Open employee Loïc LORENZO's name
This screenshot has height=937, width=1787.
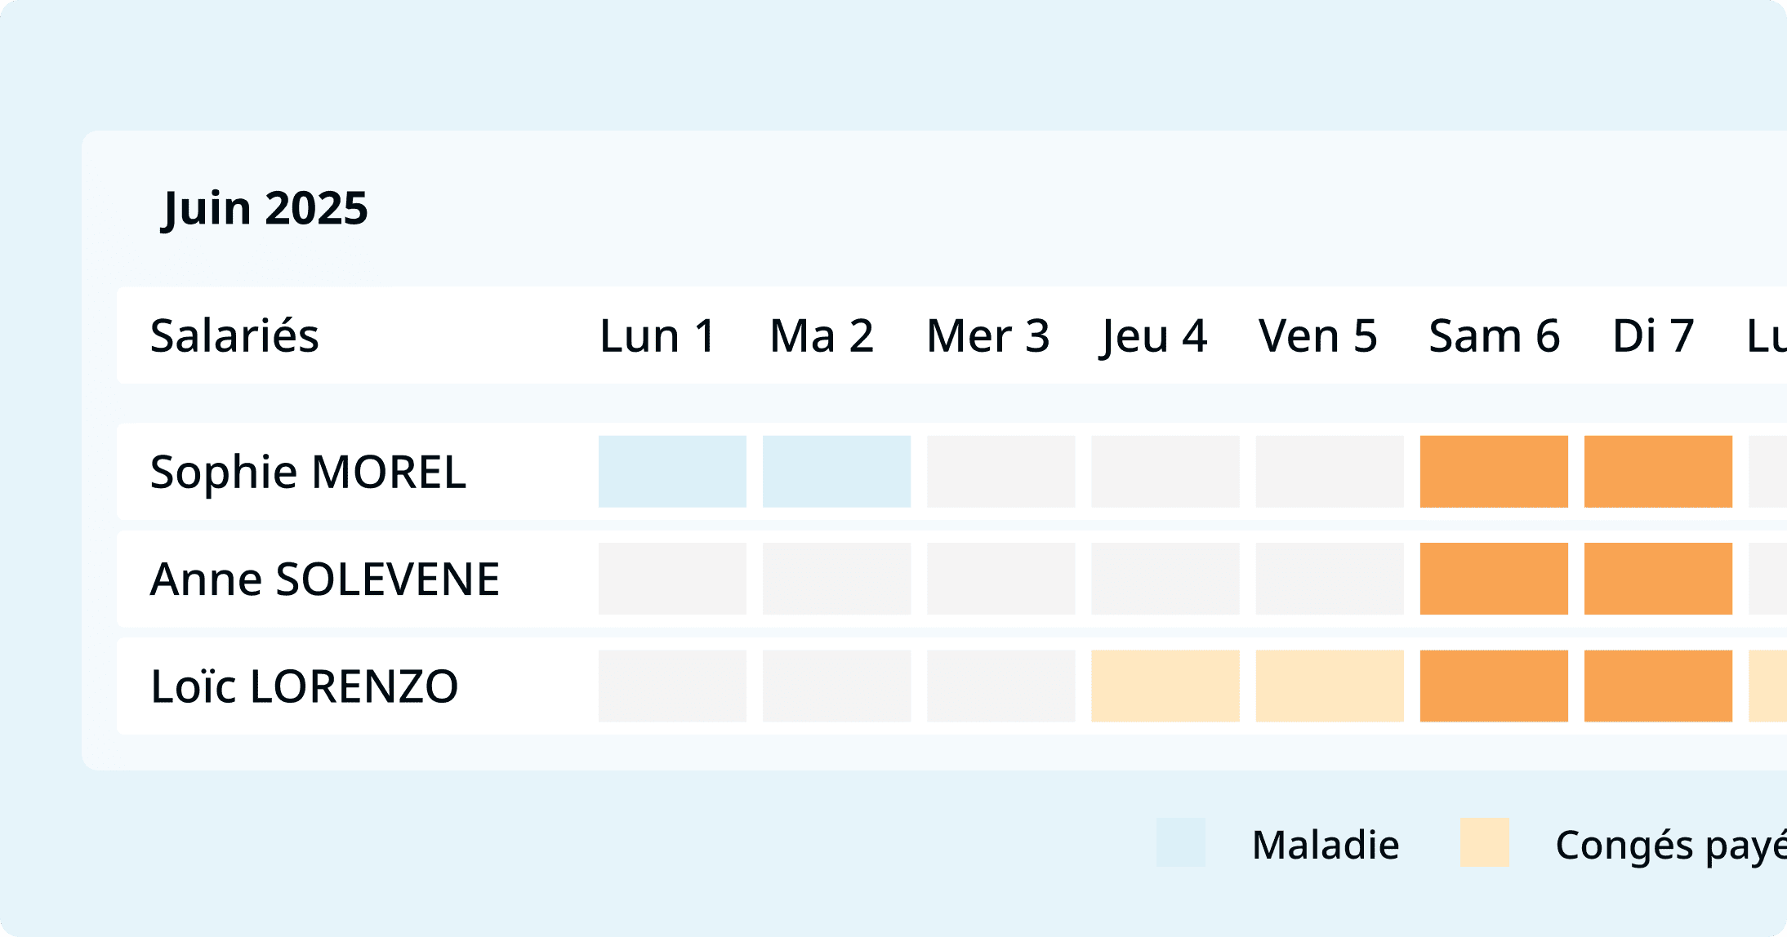click(x=305, y=686)
